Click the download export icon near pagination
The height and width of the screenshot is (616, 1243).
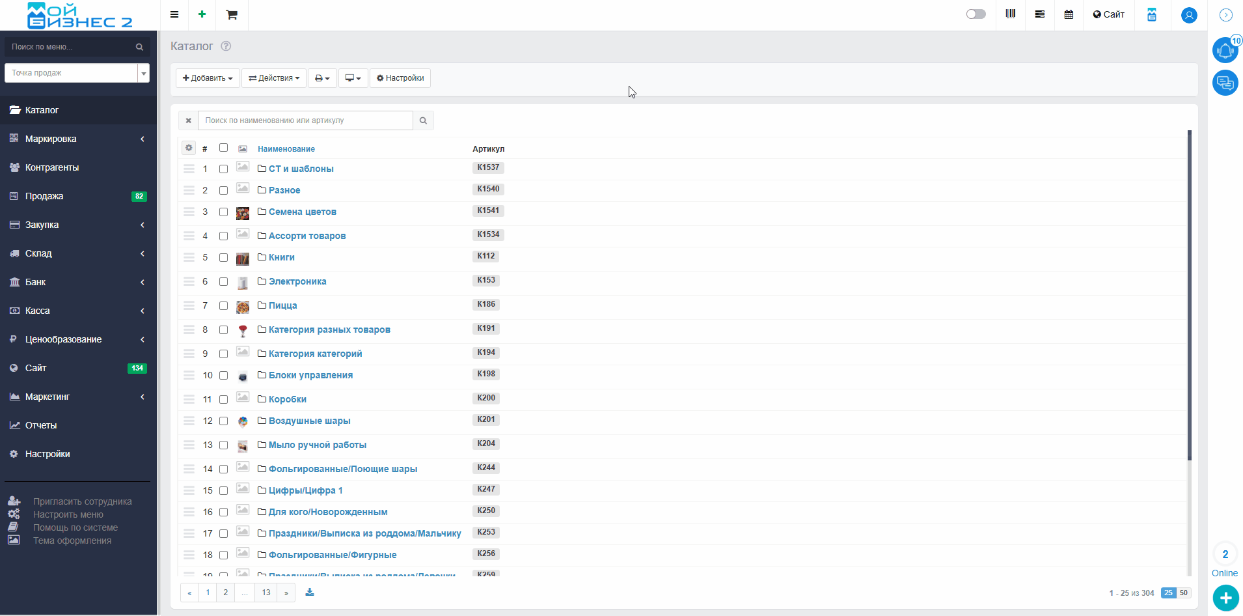310,593
